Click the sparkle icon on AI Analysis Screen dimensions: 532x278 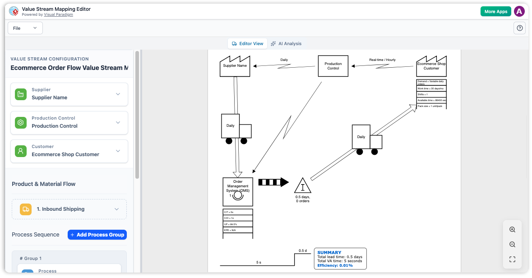point(273,43)
